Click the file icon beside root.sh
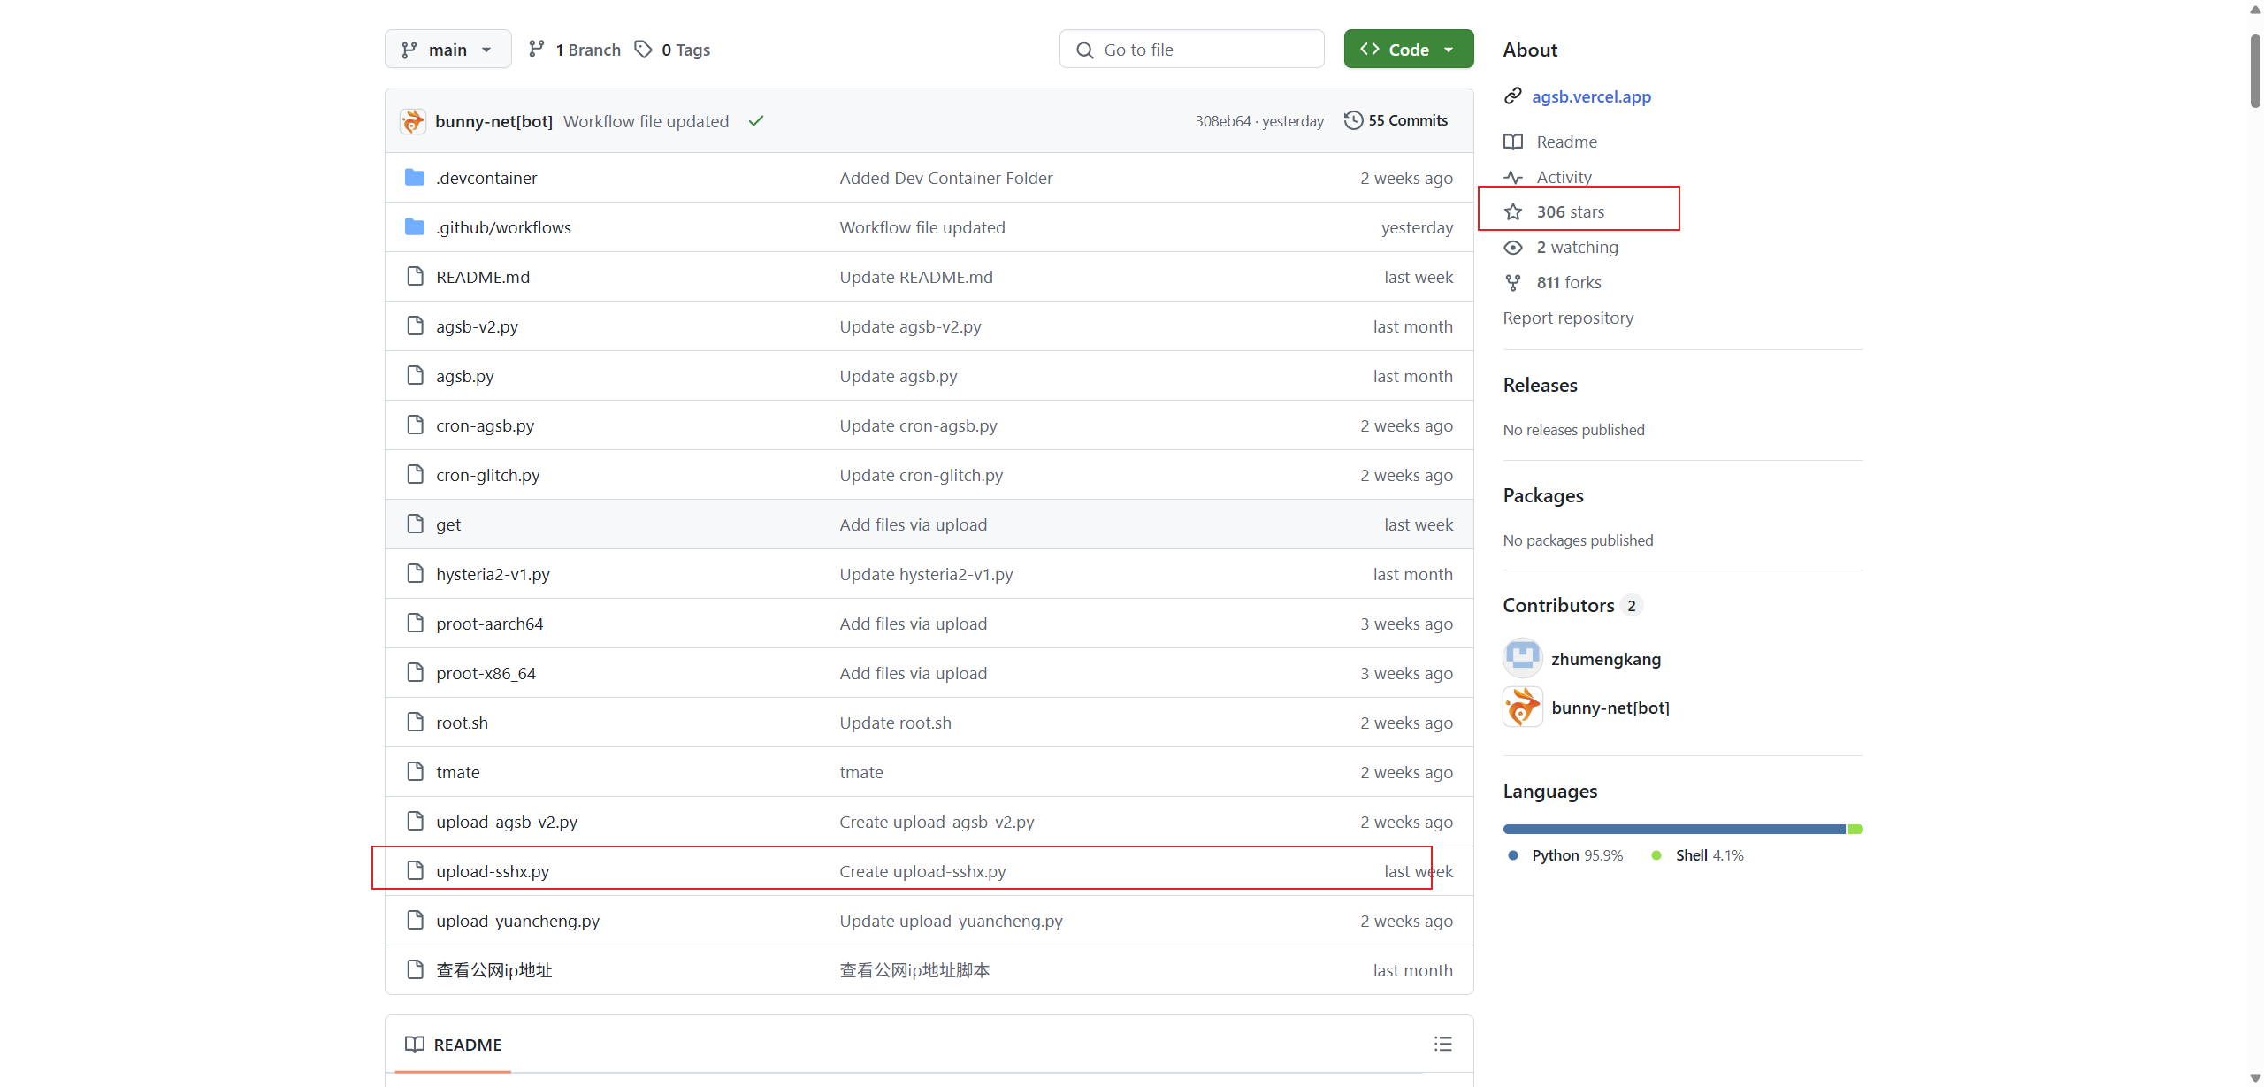The width and height of the screenshot is (2264, 1087). [x=415, y=723]
